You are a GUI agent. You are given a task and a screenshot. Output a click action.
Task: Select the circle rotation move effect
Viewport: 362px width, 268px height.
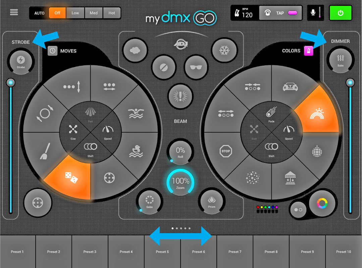[45, 114]
